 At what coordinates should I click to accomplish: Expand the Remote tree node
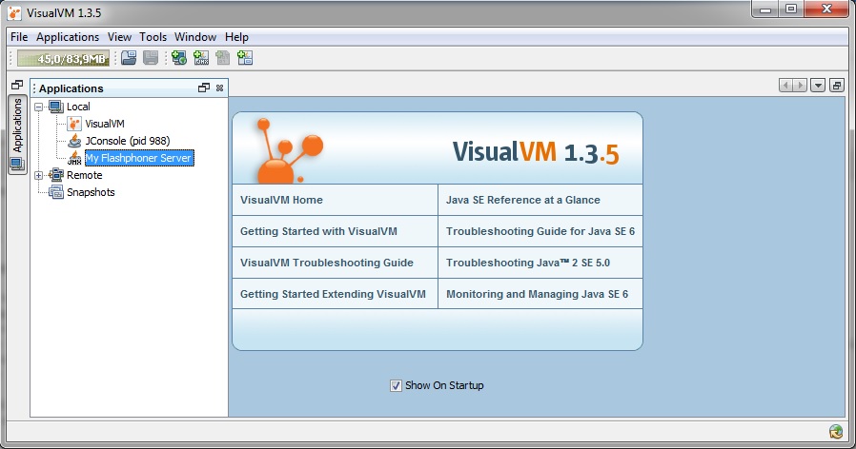39,175
